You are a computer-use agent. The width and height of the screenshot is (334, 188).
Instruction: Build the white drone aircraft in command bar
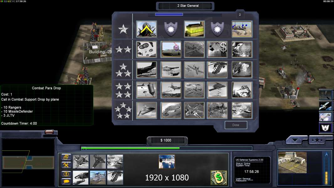click(x=81, y=178)
